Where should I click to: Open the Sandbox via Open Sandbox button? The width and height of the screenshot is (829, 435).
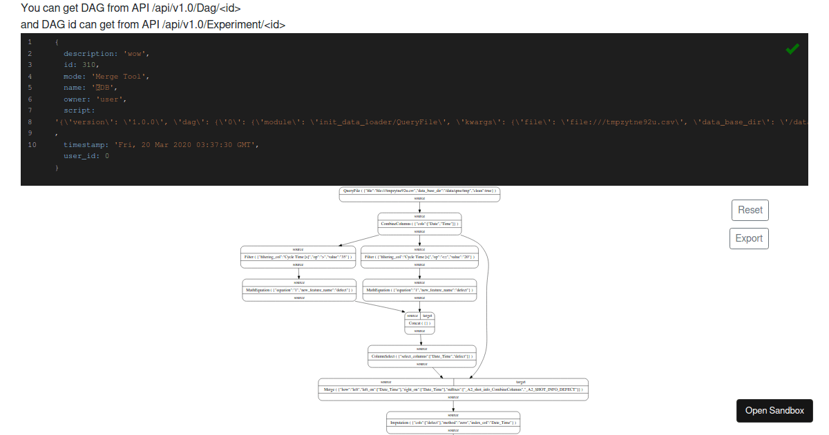pos(774,410)
